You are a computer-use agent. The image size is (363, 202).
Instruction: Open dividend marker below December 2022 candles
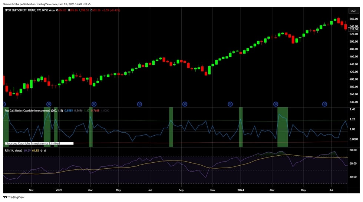pyautogui.click(x=49, y=104)
